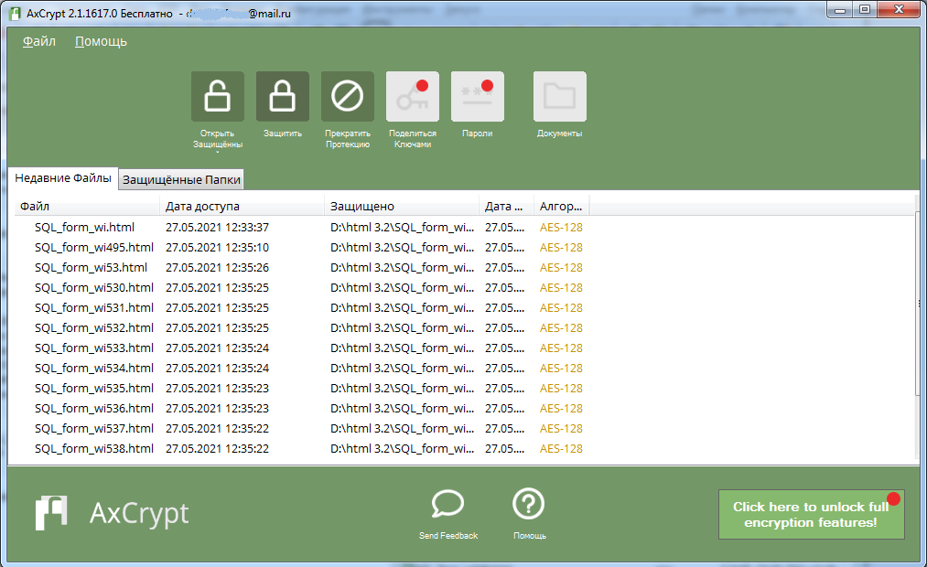Select file SQL_form_wi495.html

[94, 248]
